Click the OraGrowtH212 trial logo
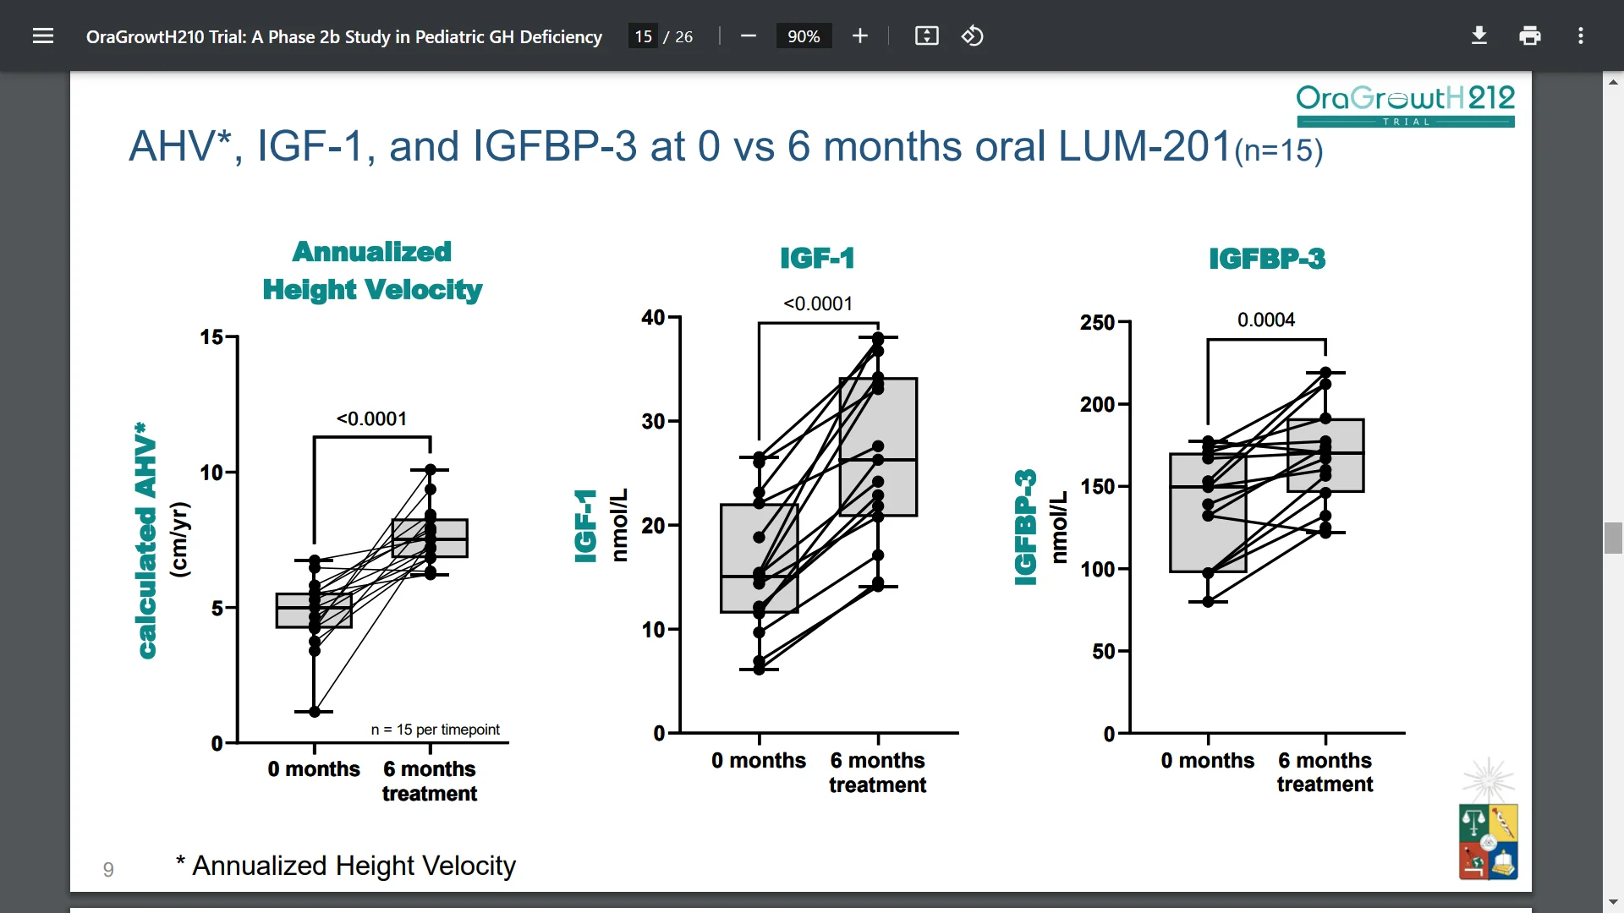The height and width of the screenshot is (913, 1624). click(x=1405, y=105)
